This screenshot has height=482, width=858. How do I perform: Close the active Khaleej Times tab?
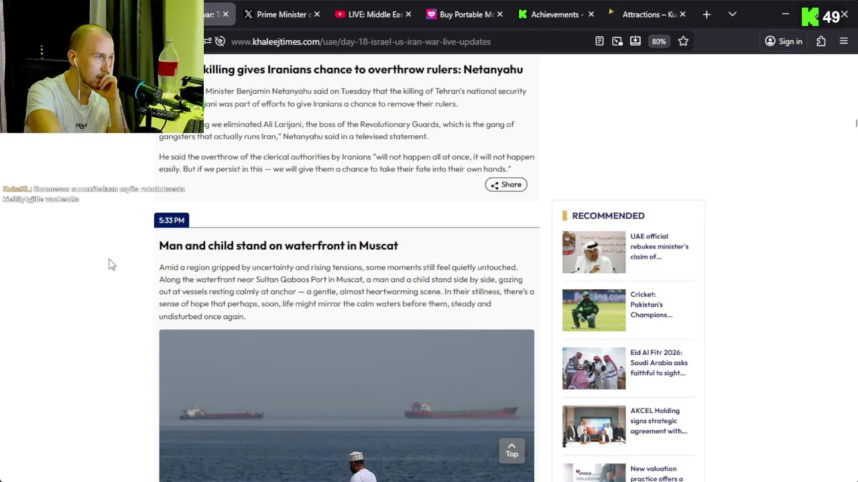(225, 14)
